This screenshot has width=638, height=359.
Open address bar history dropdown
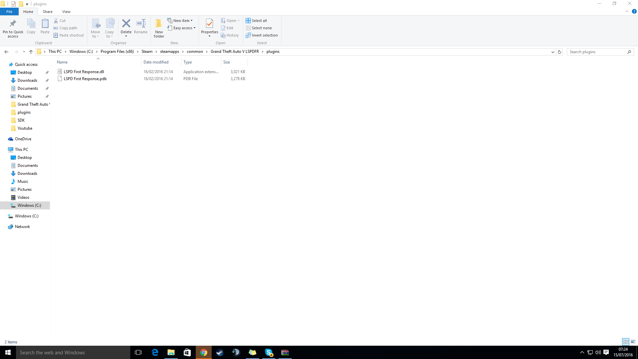(x=553, y=52)
